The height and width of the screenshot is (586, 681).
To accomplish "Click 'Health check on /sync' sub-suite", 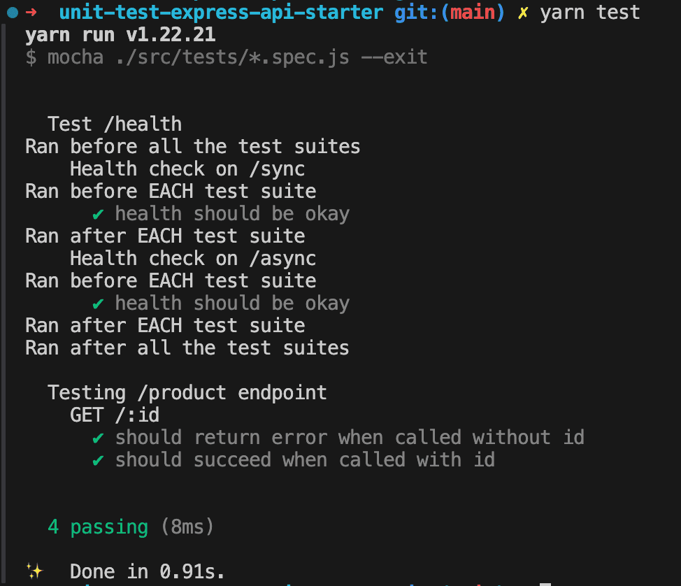I will point(187,169).
